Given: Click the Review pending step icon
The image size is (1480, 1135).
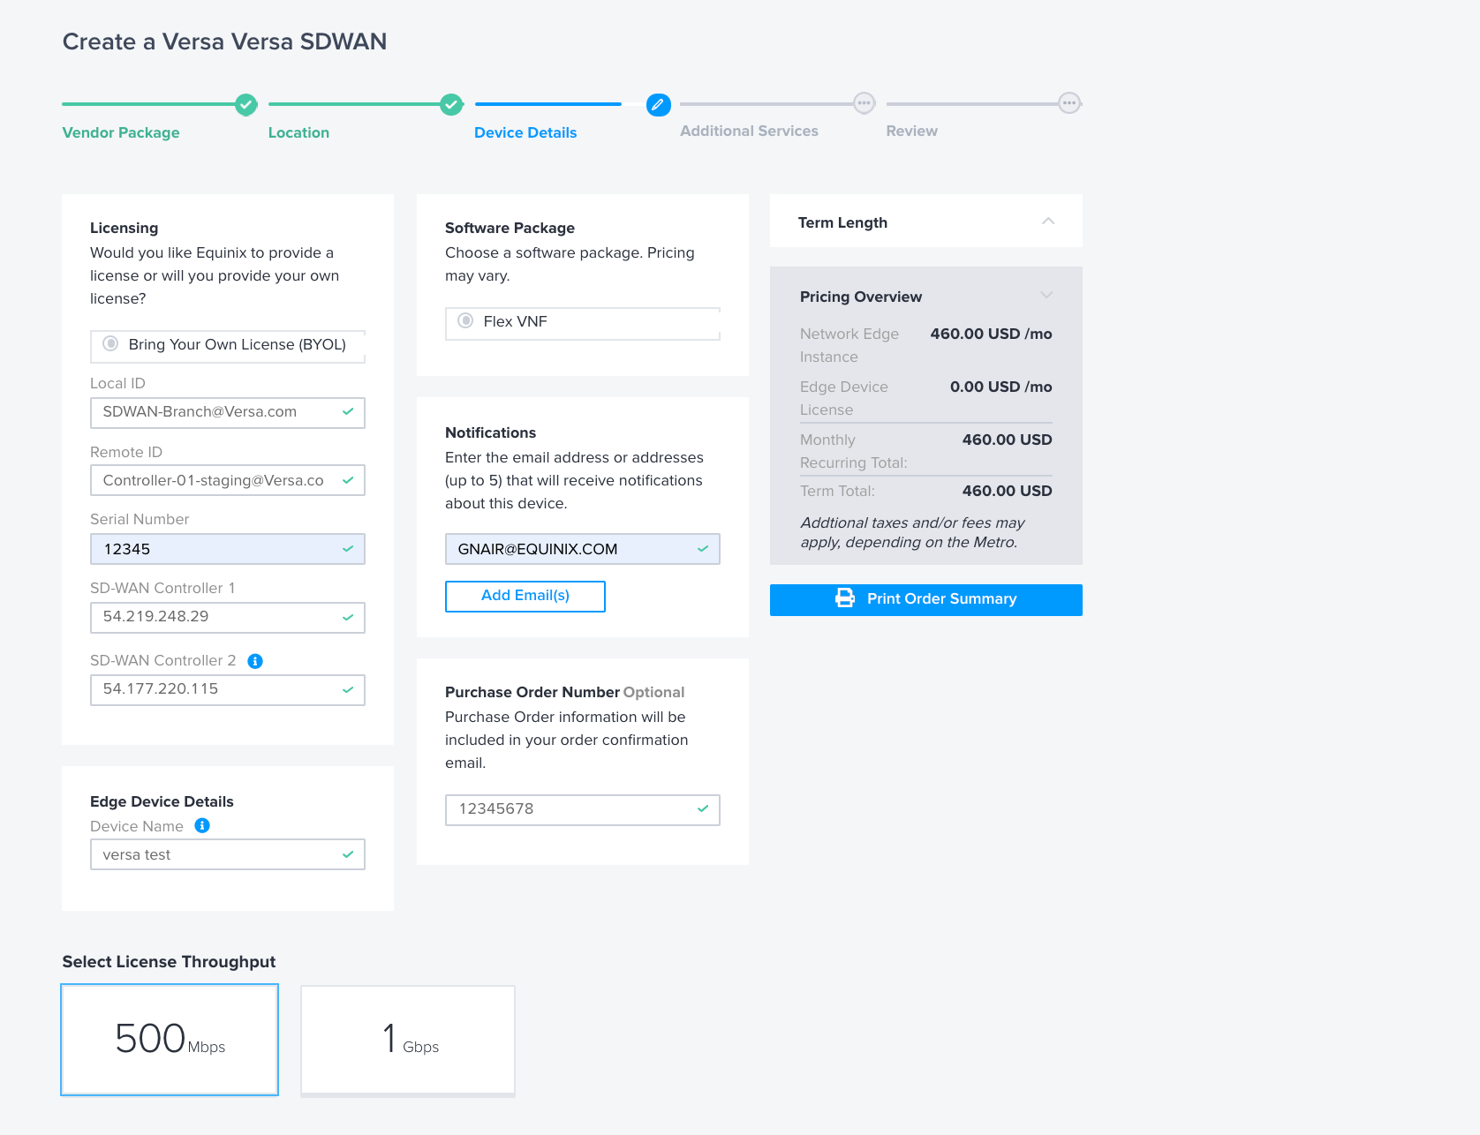Looking at the screenshot, I should click(x=1069, y=103).
